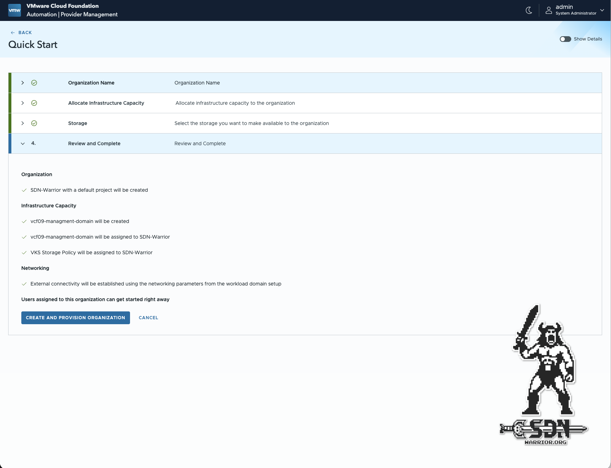Click the checkmark beside External connectivity item
The width and height of the screenshot is (611, 468).
[24, 284]
